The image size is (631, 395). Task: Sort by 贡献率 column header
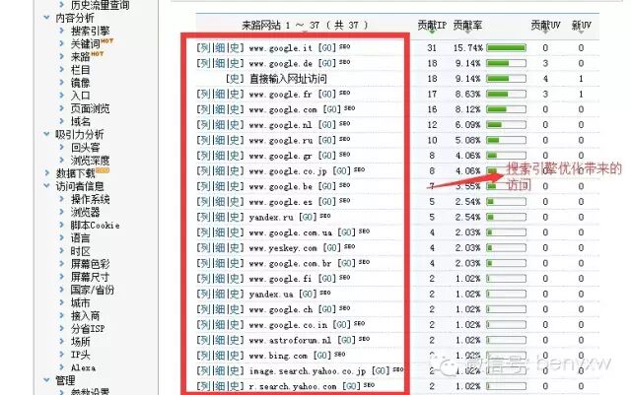click(x=467, y=25)
